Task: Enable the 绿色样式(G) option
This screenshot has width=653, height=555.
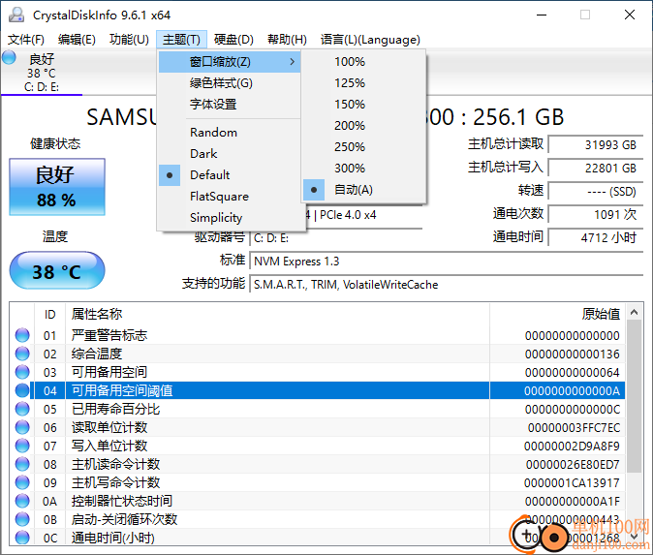Action: click(230, 83)
